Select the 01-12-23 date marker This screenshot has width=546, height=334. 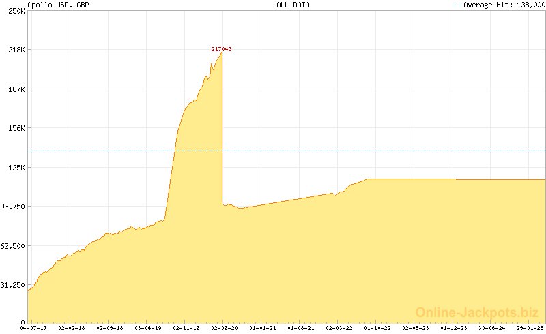[454, 328]
